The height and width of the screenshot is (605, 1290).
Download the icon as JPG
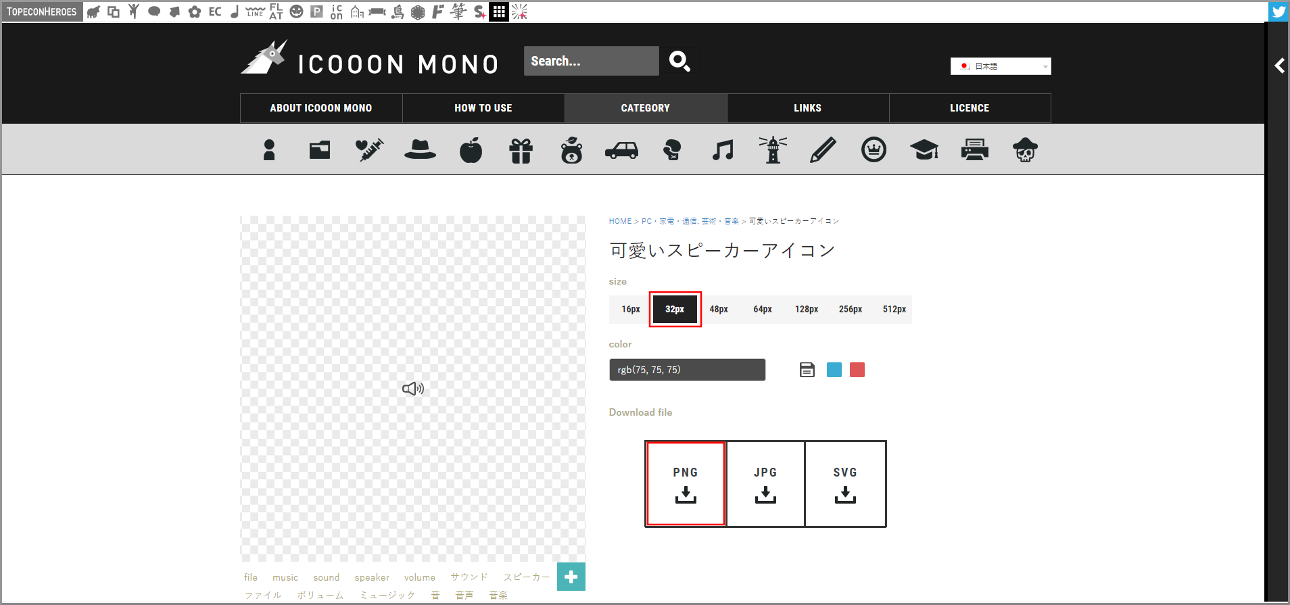click(x=765, y=484)
